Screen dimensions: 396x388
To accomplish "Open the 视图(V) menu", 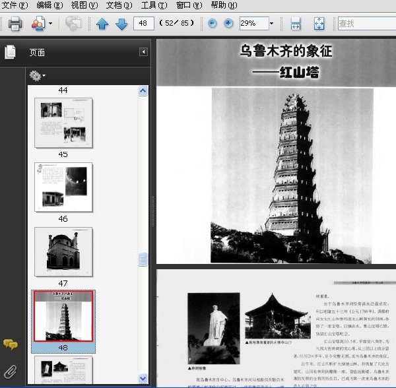I will 84,5.
